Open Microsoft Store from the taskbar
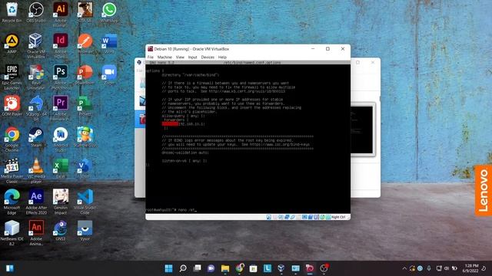 [253, 268]
